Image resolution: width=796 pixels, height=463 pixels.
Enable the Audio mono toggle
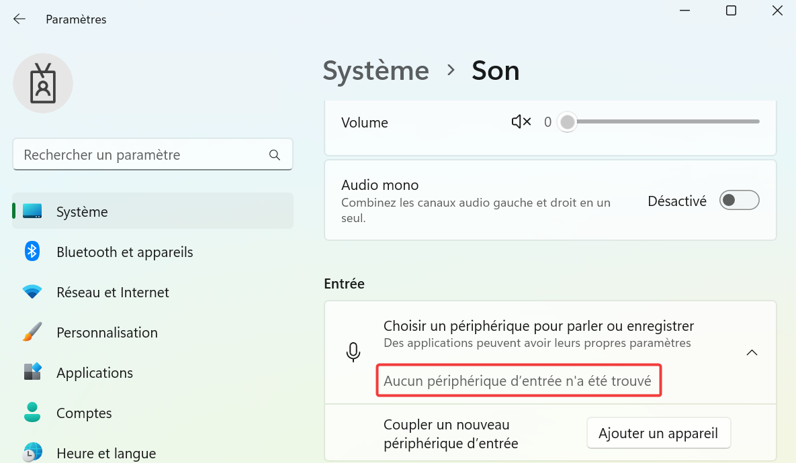pyautogui.click(x=739, y=201)
